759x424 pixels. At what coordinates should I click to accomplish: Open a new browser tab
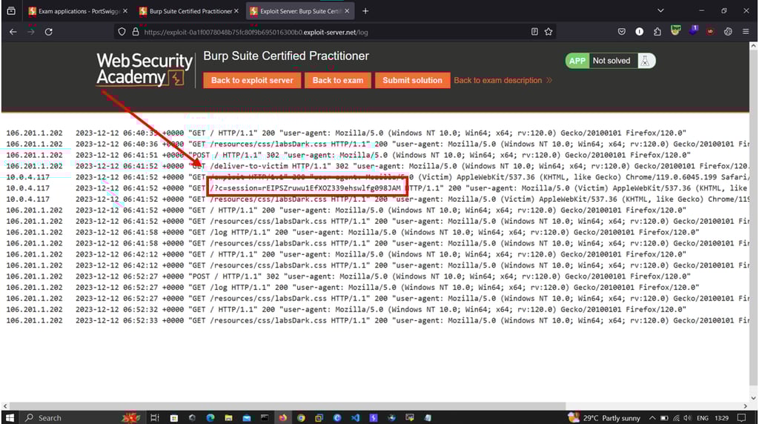(x=365, y=10)
